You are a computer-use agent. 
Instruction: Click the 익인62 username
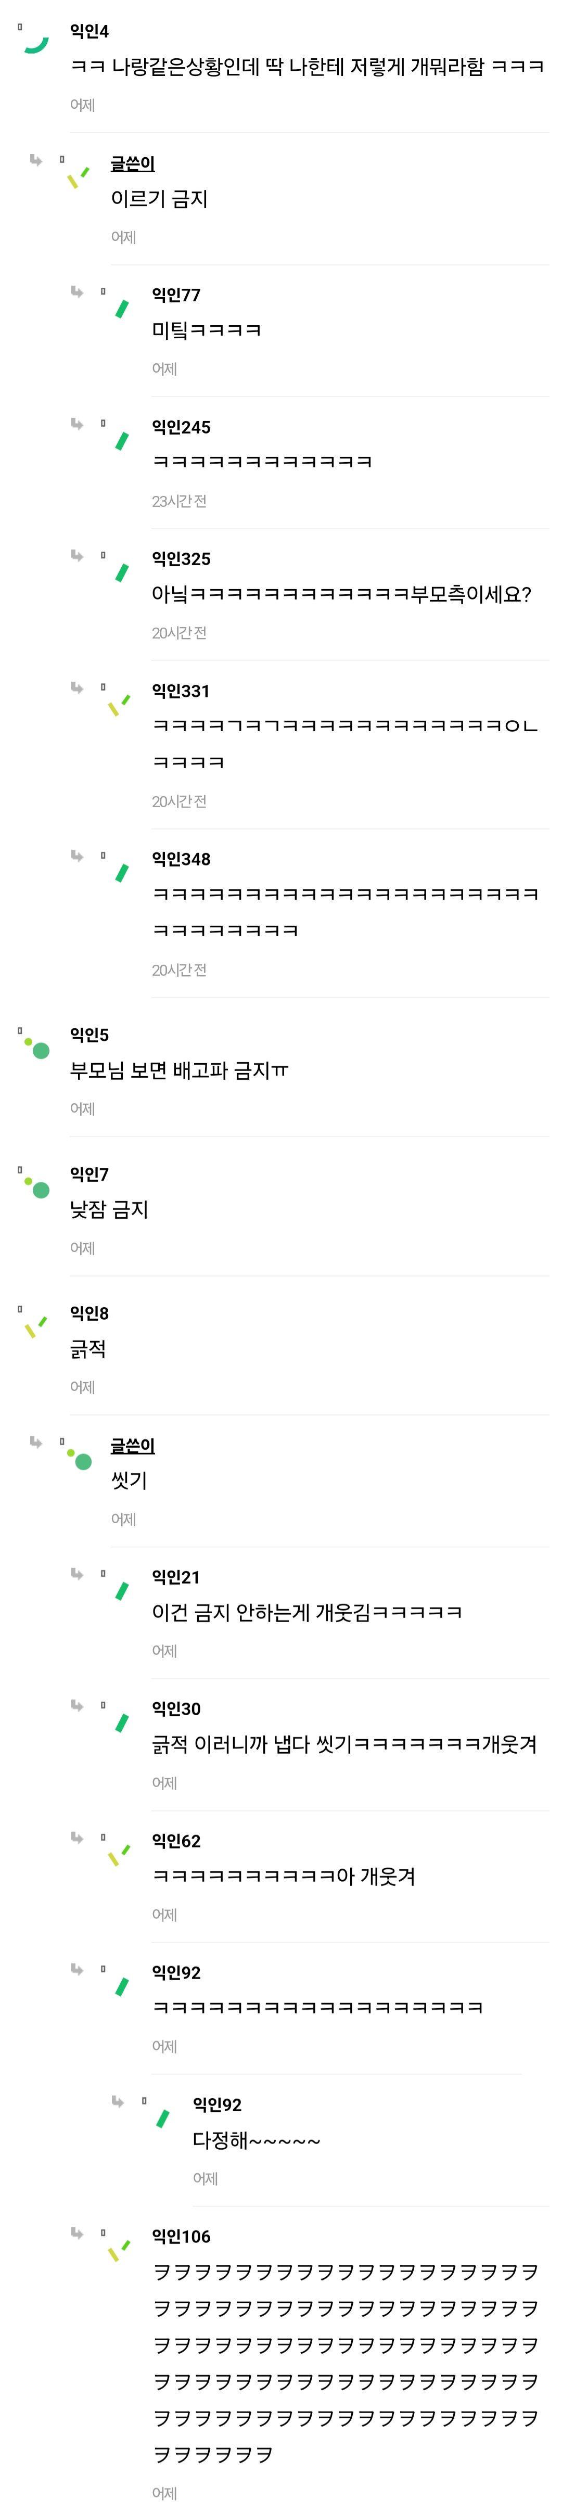(176, 1841)
